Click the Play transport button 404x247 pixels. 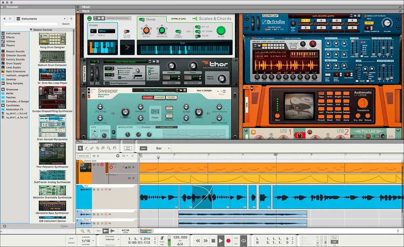pyautogui.click(x=221, y=241)
